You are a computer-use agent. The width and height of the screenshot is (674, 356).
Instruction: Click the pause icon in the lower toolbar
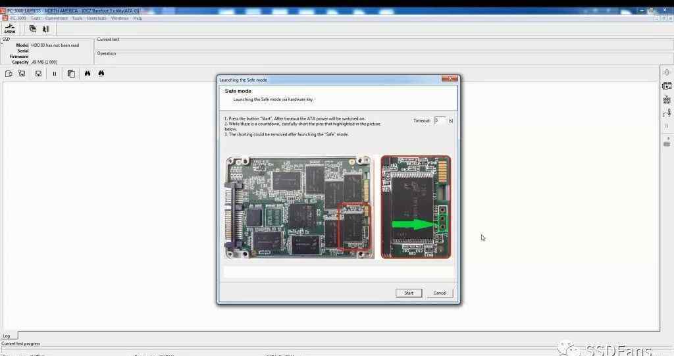coord(55,74)
